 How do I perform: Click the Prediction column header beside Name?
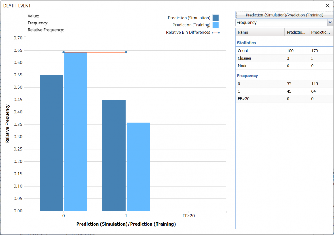point(296,32)
